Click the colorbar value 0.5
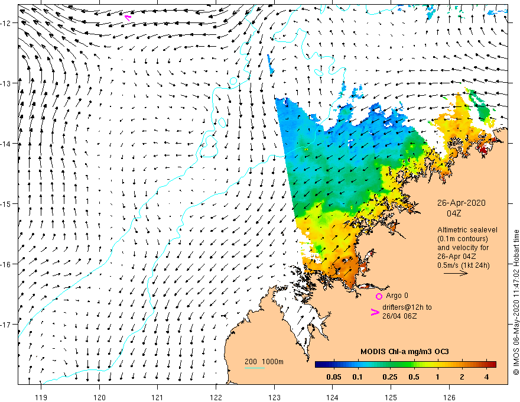Screen dimensions: 520x402 click(x=414, y=377)
